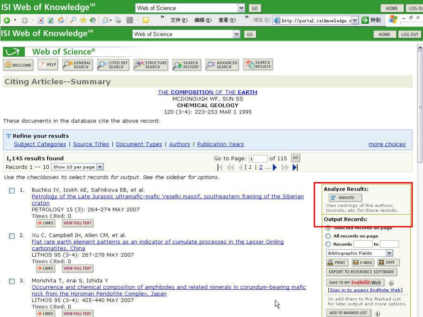
Task: Open General Search
Action: 78,65
